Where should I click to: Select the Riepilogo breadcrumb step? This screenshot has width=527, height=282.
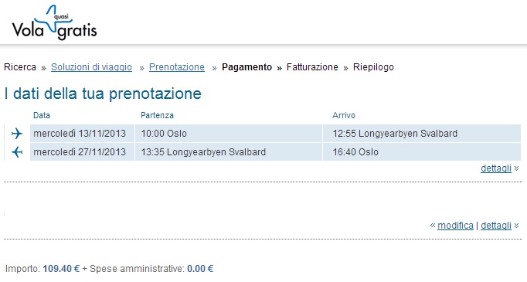pyautogui.click(x=373, y=67)
